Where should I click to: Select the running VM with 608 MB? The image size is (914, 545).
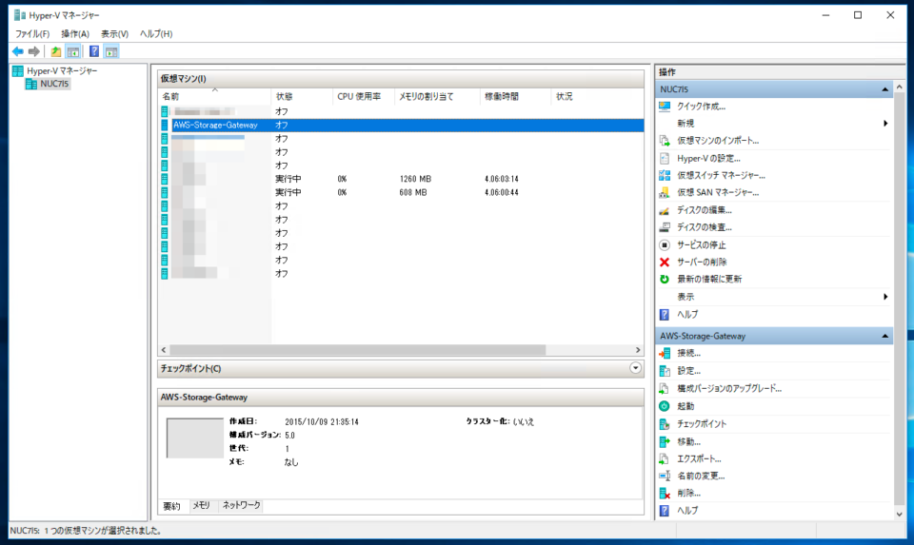(402, 193)
